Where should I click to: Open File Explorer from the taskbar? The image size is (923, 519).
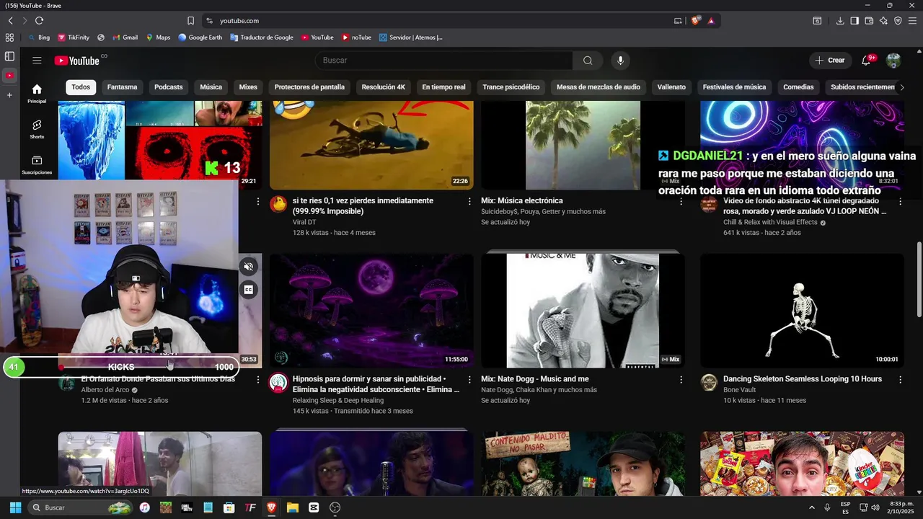click(293, 507)
